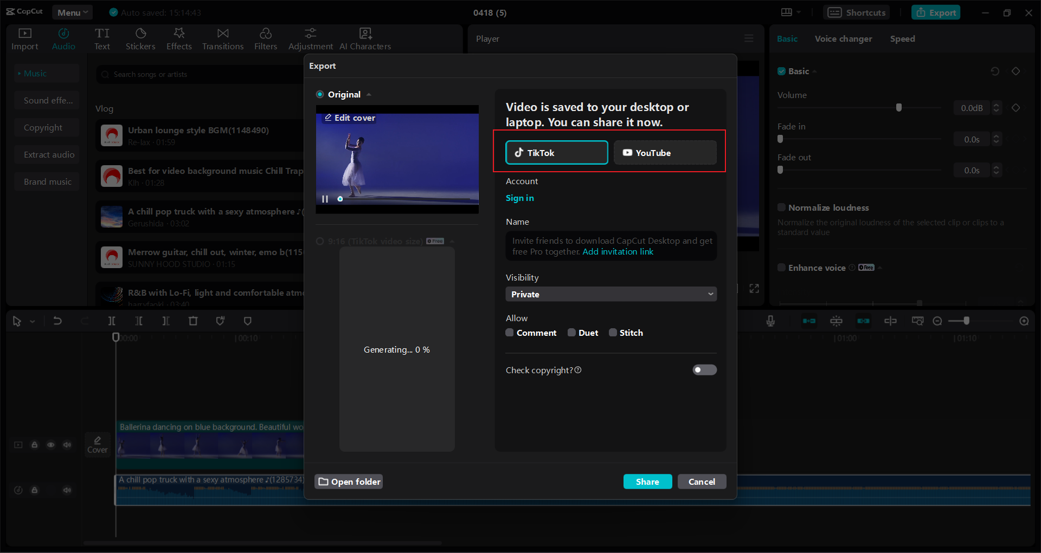The width and height of the screenshot is (1041, 553).
Task: Click the microphone record voiceover icon
Action: click(x=770, y=321)
